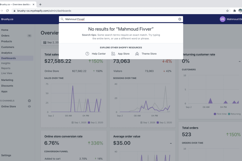Open the browser extensions puzzle icon
The image size is (242, 161).
click(234, 11)
